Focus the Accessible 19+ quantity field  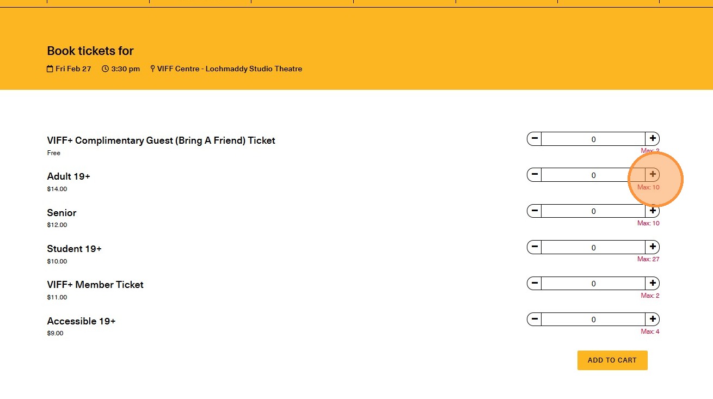(593, 319)
